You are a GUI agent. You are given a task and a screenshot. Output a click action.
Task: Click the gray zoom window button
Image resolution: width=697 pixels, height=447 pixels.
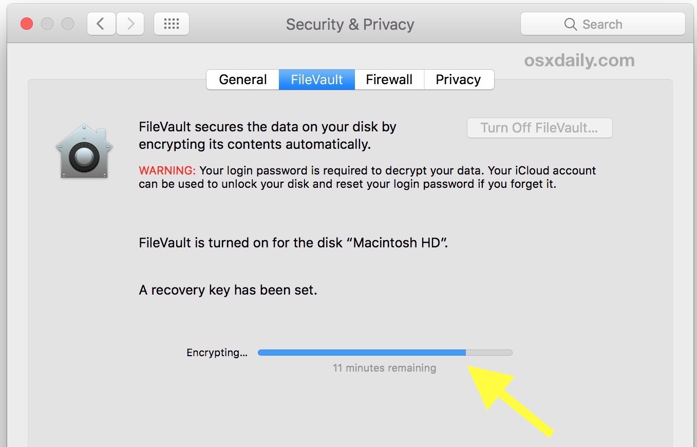68,24
